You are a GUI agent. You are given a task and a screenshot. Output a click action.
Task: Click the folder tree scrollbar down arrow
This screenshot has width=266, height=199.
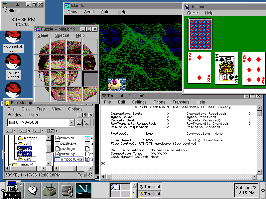(x=48, y=163)
